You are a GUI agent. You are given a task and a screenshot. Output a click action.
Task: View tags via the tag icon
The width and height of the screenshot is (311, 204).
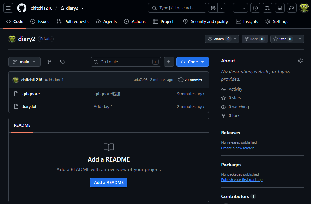pos(62,62)
